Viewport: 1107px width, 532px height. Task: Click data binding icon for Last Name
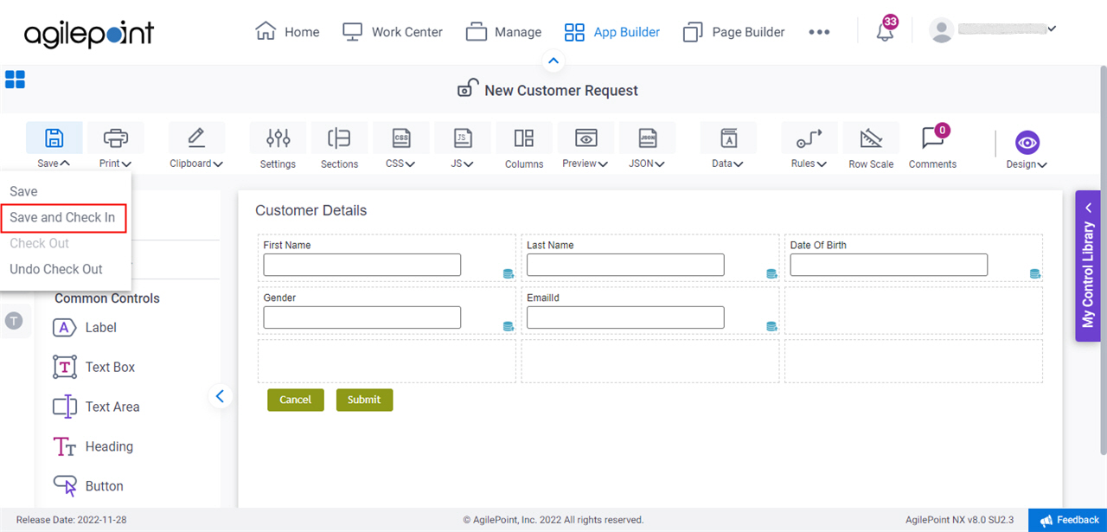pos(771,274)
